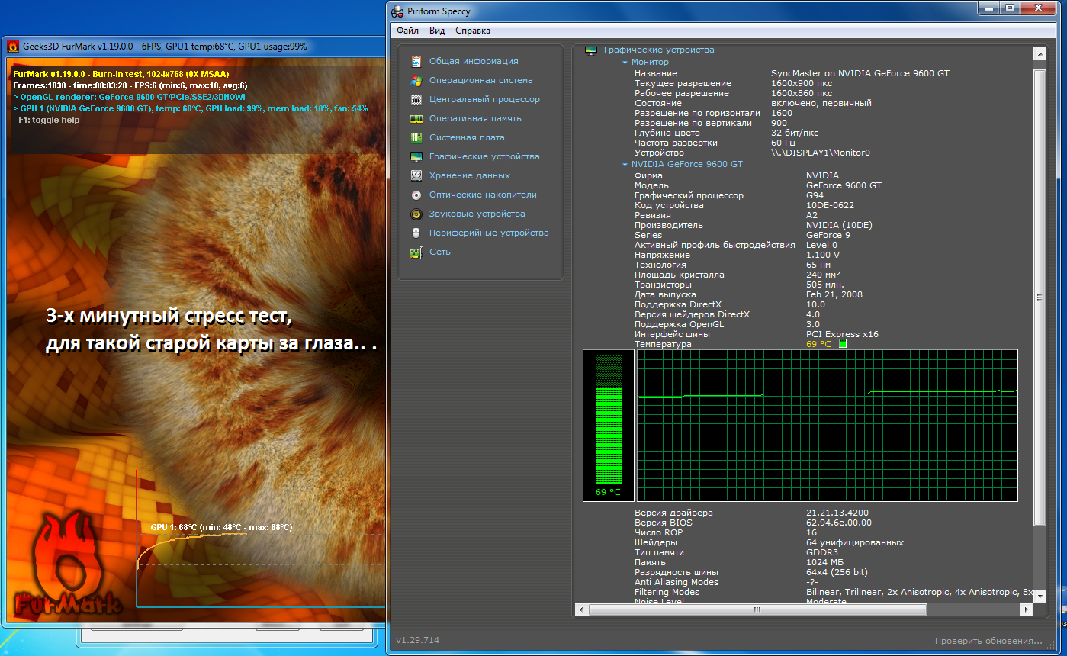Image resolution: width=1067 pixels, height=656 pixels.
Task: Open the Оперативная память RAM icon
Action: (416, 118)
